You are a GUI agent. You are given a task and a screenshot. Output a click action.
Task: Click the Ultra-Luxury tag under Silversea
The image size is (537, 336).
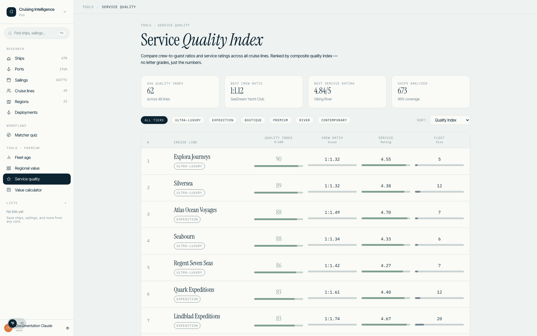pyautogui.click(x=189, y=193)
